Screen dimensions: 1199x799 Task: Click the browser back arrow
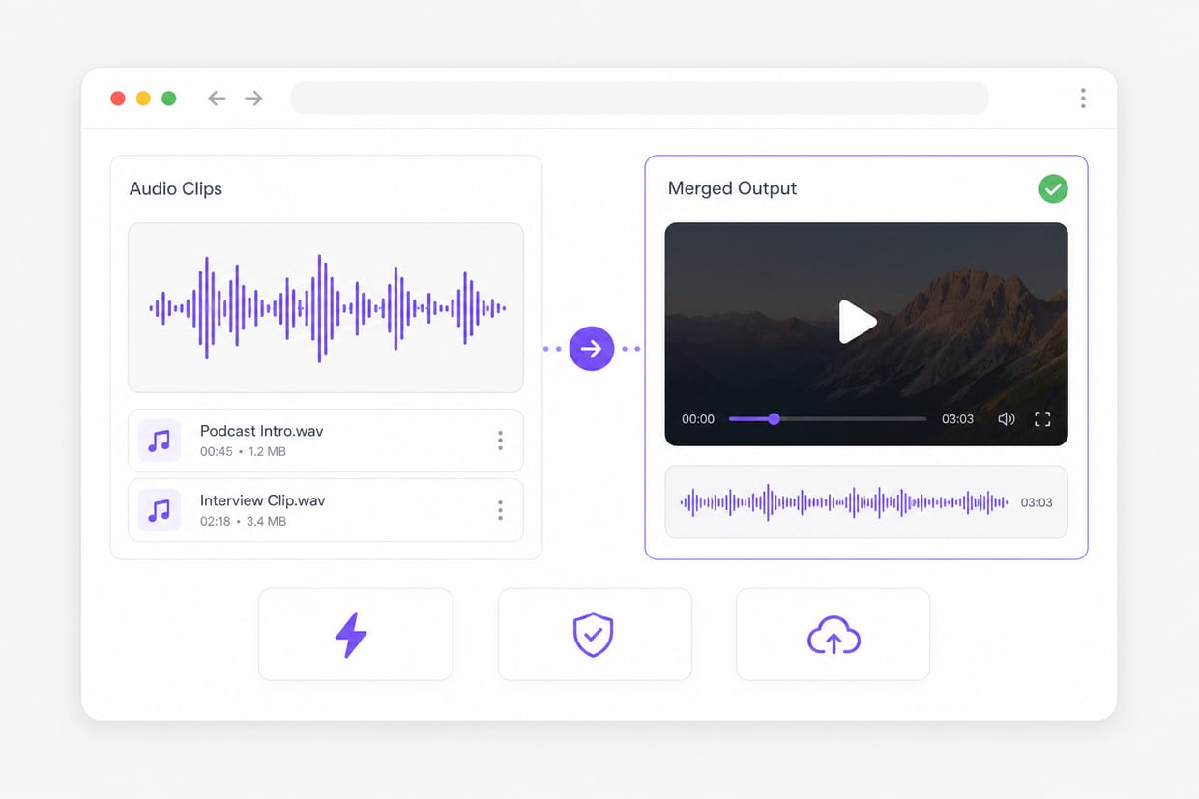click(x=217, y=99)
